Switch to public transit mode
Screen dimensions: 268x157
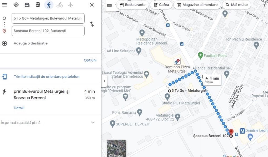(x=38, y=5)
